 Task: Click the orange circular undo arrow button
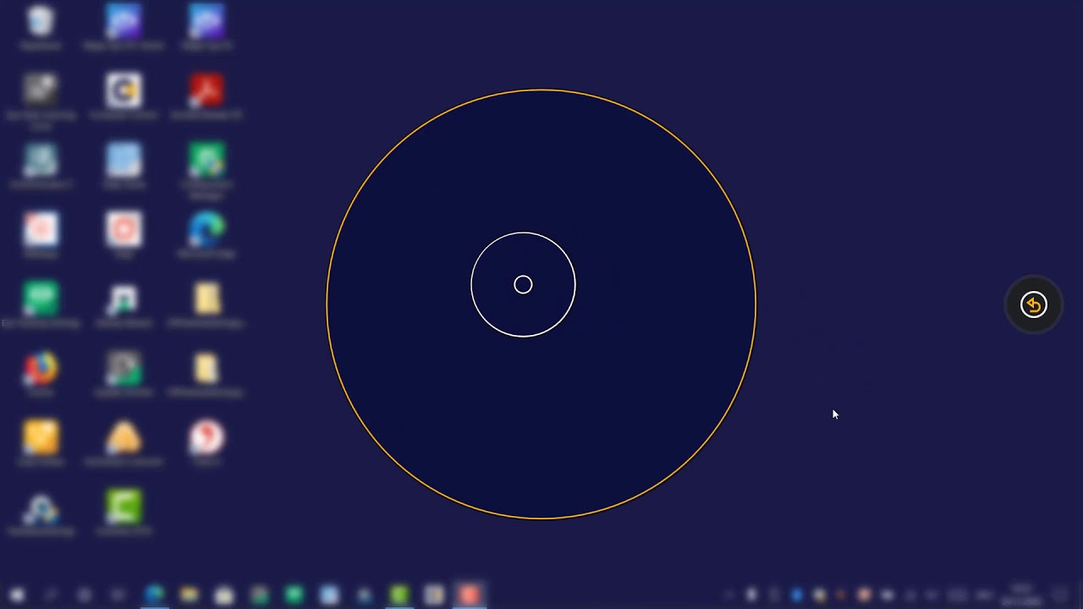click(x=1033, y=304)
